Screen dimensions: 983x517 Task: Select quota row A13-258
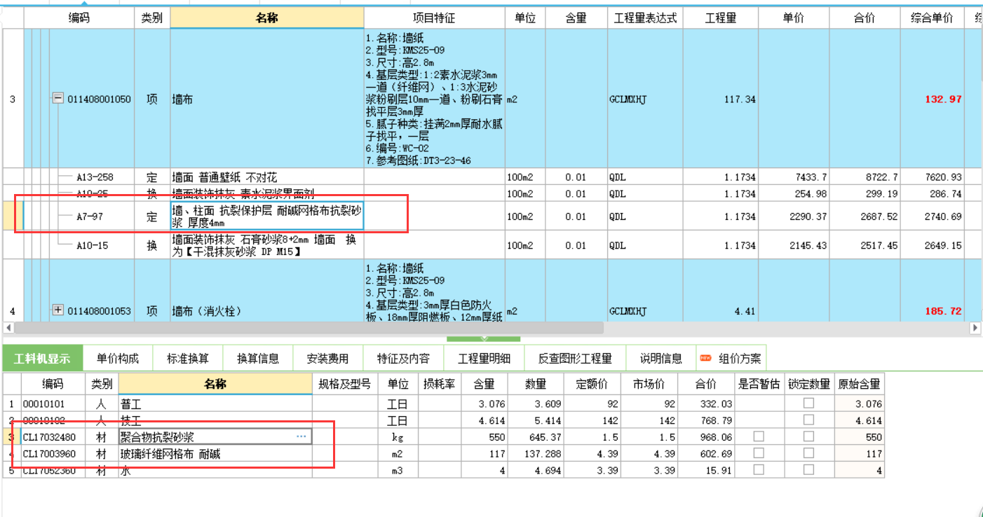pos(95,177)
